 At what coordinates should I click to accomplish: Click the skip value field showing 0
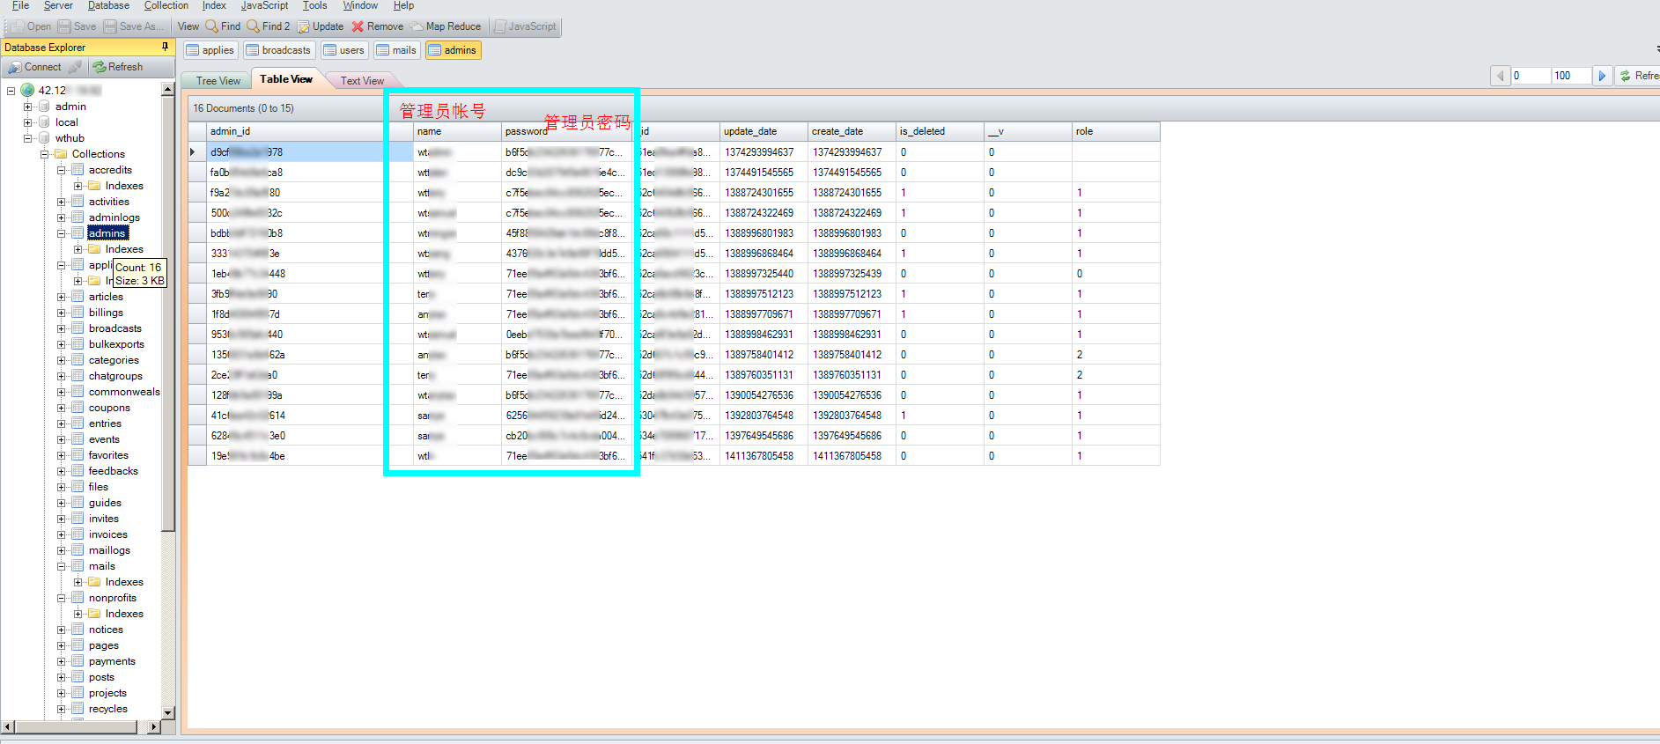[x=1531, y=76]
